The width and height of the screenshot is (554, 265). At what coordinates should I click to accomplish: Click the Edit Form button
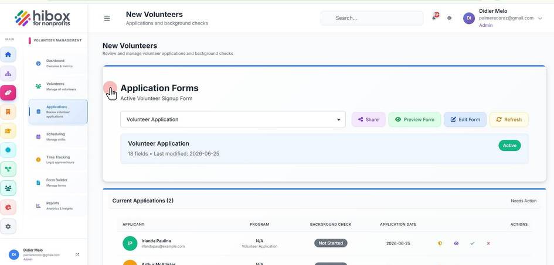pos(465,119)
